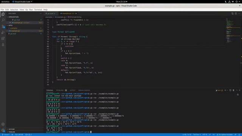This screenshot has width=242, height=136.
Task: Kill the terminal with trash icon
Action: point(234,90)
